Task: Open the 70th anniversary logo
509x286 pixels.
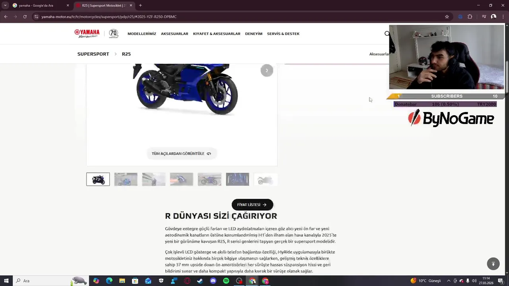Action: click(x=114, y=34)
